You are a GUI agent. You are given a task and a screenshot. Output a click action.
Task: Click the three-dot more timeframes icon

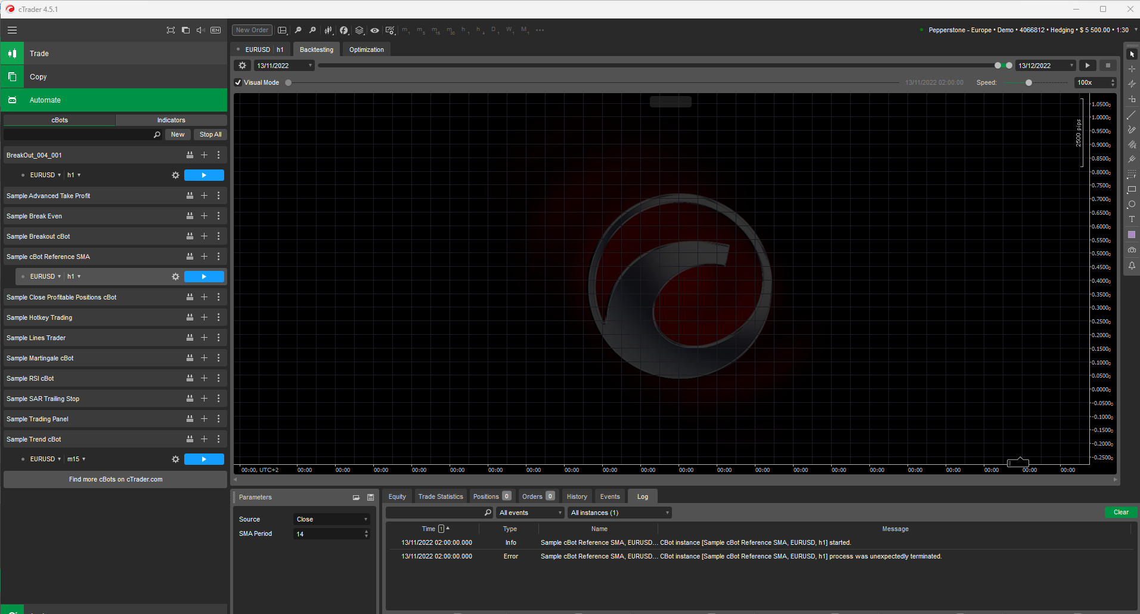pyautogui.click(x=540, y=30)
